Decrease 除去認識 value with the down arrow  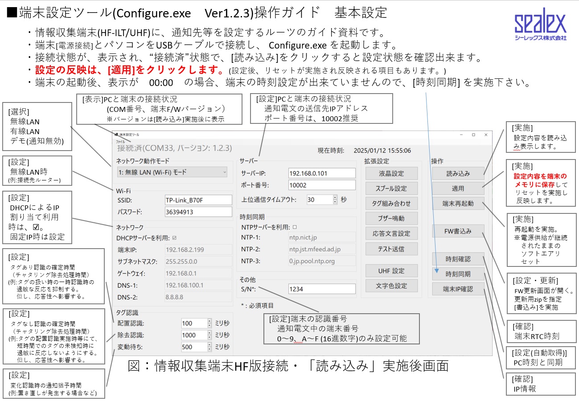point(209,337)
